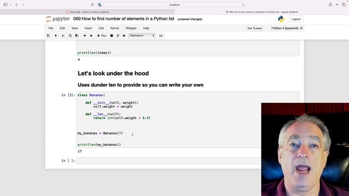
Task: Restart the kernel icon
Action: click(x=118, y=35)
